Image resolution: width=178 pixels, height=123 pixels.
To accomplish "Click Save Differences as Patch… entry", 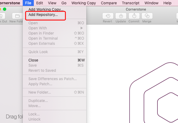I will click(54, 79).
